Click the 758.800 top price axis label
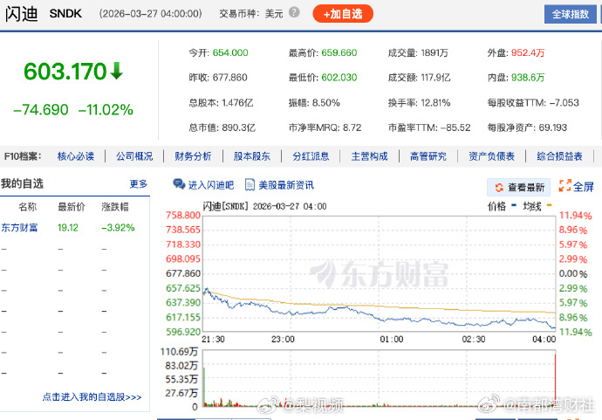This screenshot has height=420, width=602. pos(183,215)
